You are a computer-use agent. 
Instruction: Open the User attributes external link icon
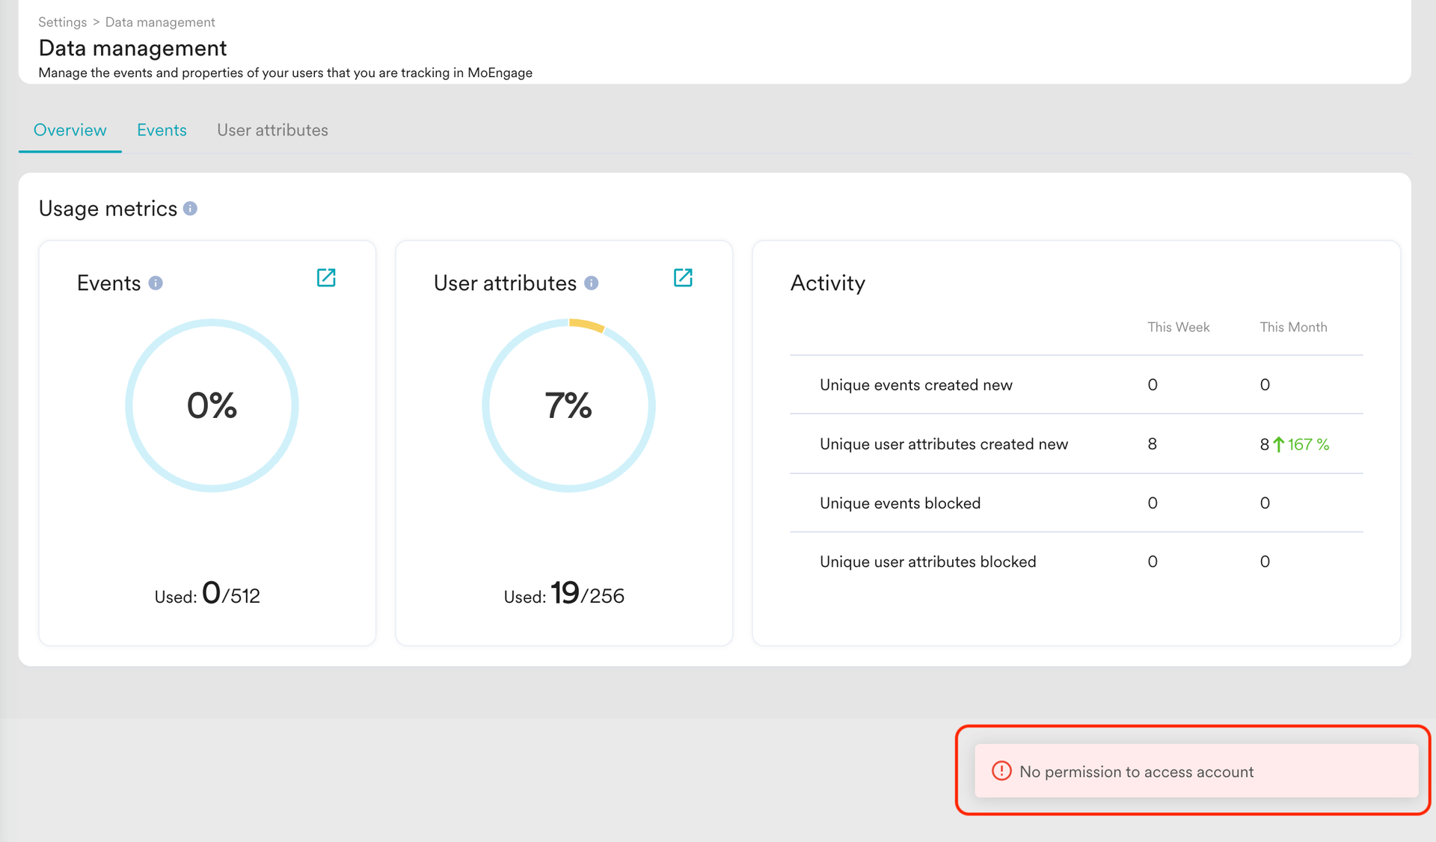683,277
